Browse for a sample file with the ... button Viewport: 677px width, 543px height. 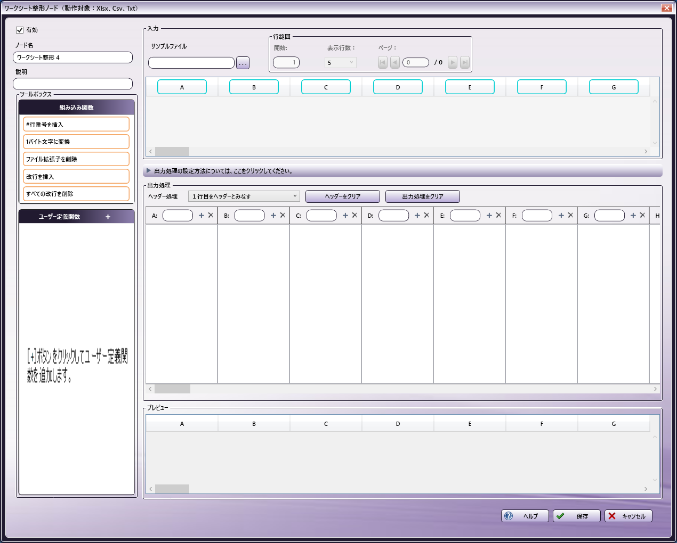(x=243, y=63)
